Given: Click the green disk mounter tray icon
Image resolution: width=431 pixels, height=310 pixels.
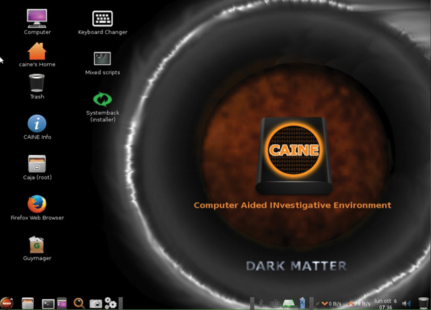Looking at the screenshot, I should click(289, 303).
